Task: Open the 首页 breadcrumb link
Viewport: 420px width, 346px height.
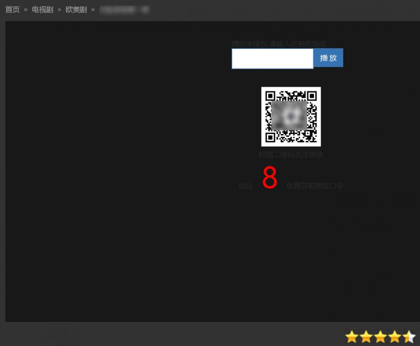Action: 13,9
